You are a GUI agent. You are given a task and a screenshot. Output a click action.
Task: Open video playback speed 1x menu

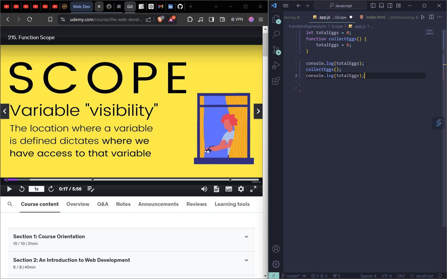tap(37, 189)
